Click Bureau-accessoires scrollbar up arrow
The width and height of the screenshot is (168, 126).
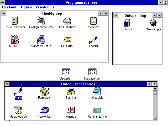155,89
